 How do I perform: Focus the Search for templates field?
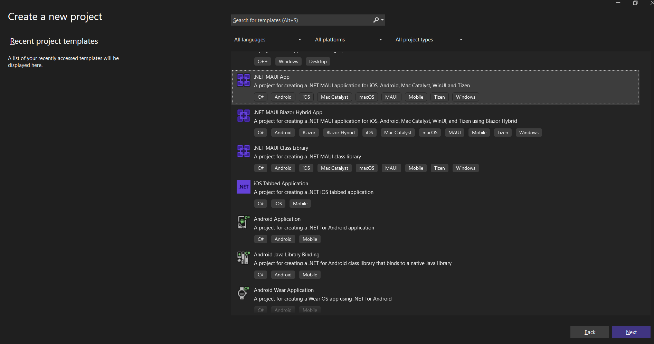[x=301, y=20]
